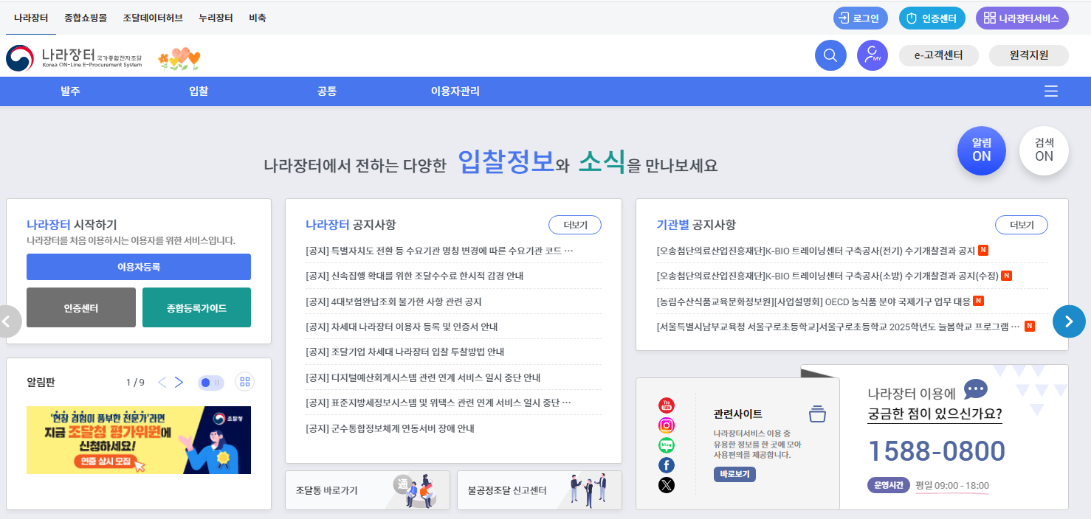Open notice 조달기업 차세대 나라장터 입찰 투찰방법 안내
Image resolution: width=1091 pixels, height=519 pixels.
click(x=405, y=352)
